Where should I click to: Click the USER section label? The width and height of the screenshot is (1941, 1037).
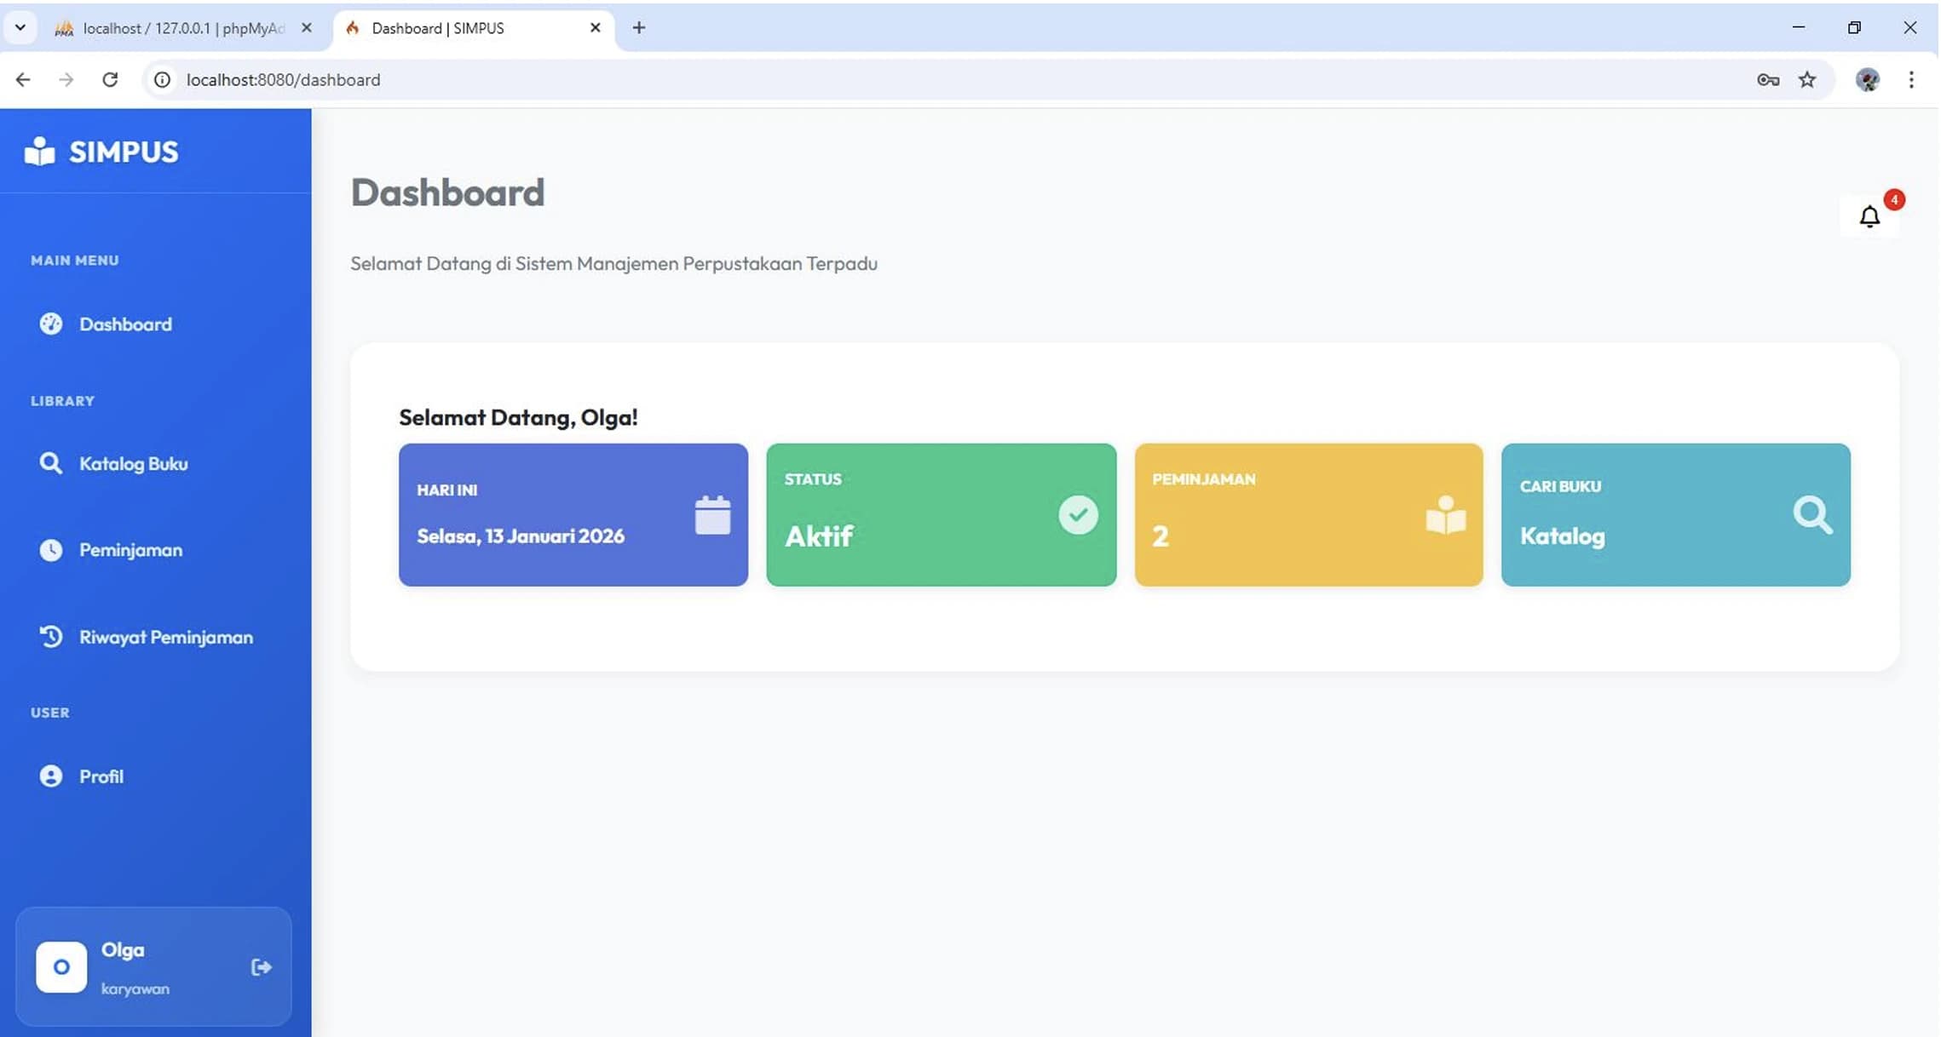pyautogui.click(x=50, y=713)
